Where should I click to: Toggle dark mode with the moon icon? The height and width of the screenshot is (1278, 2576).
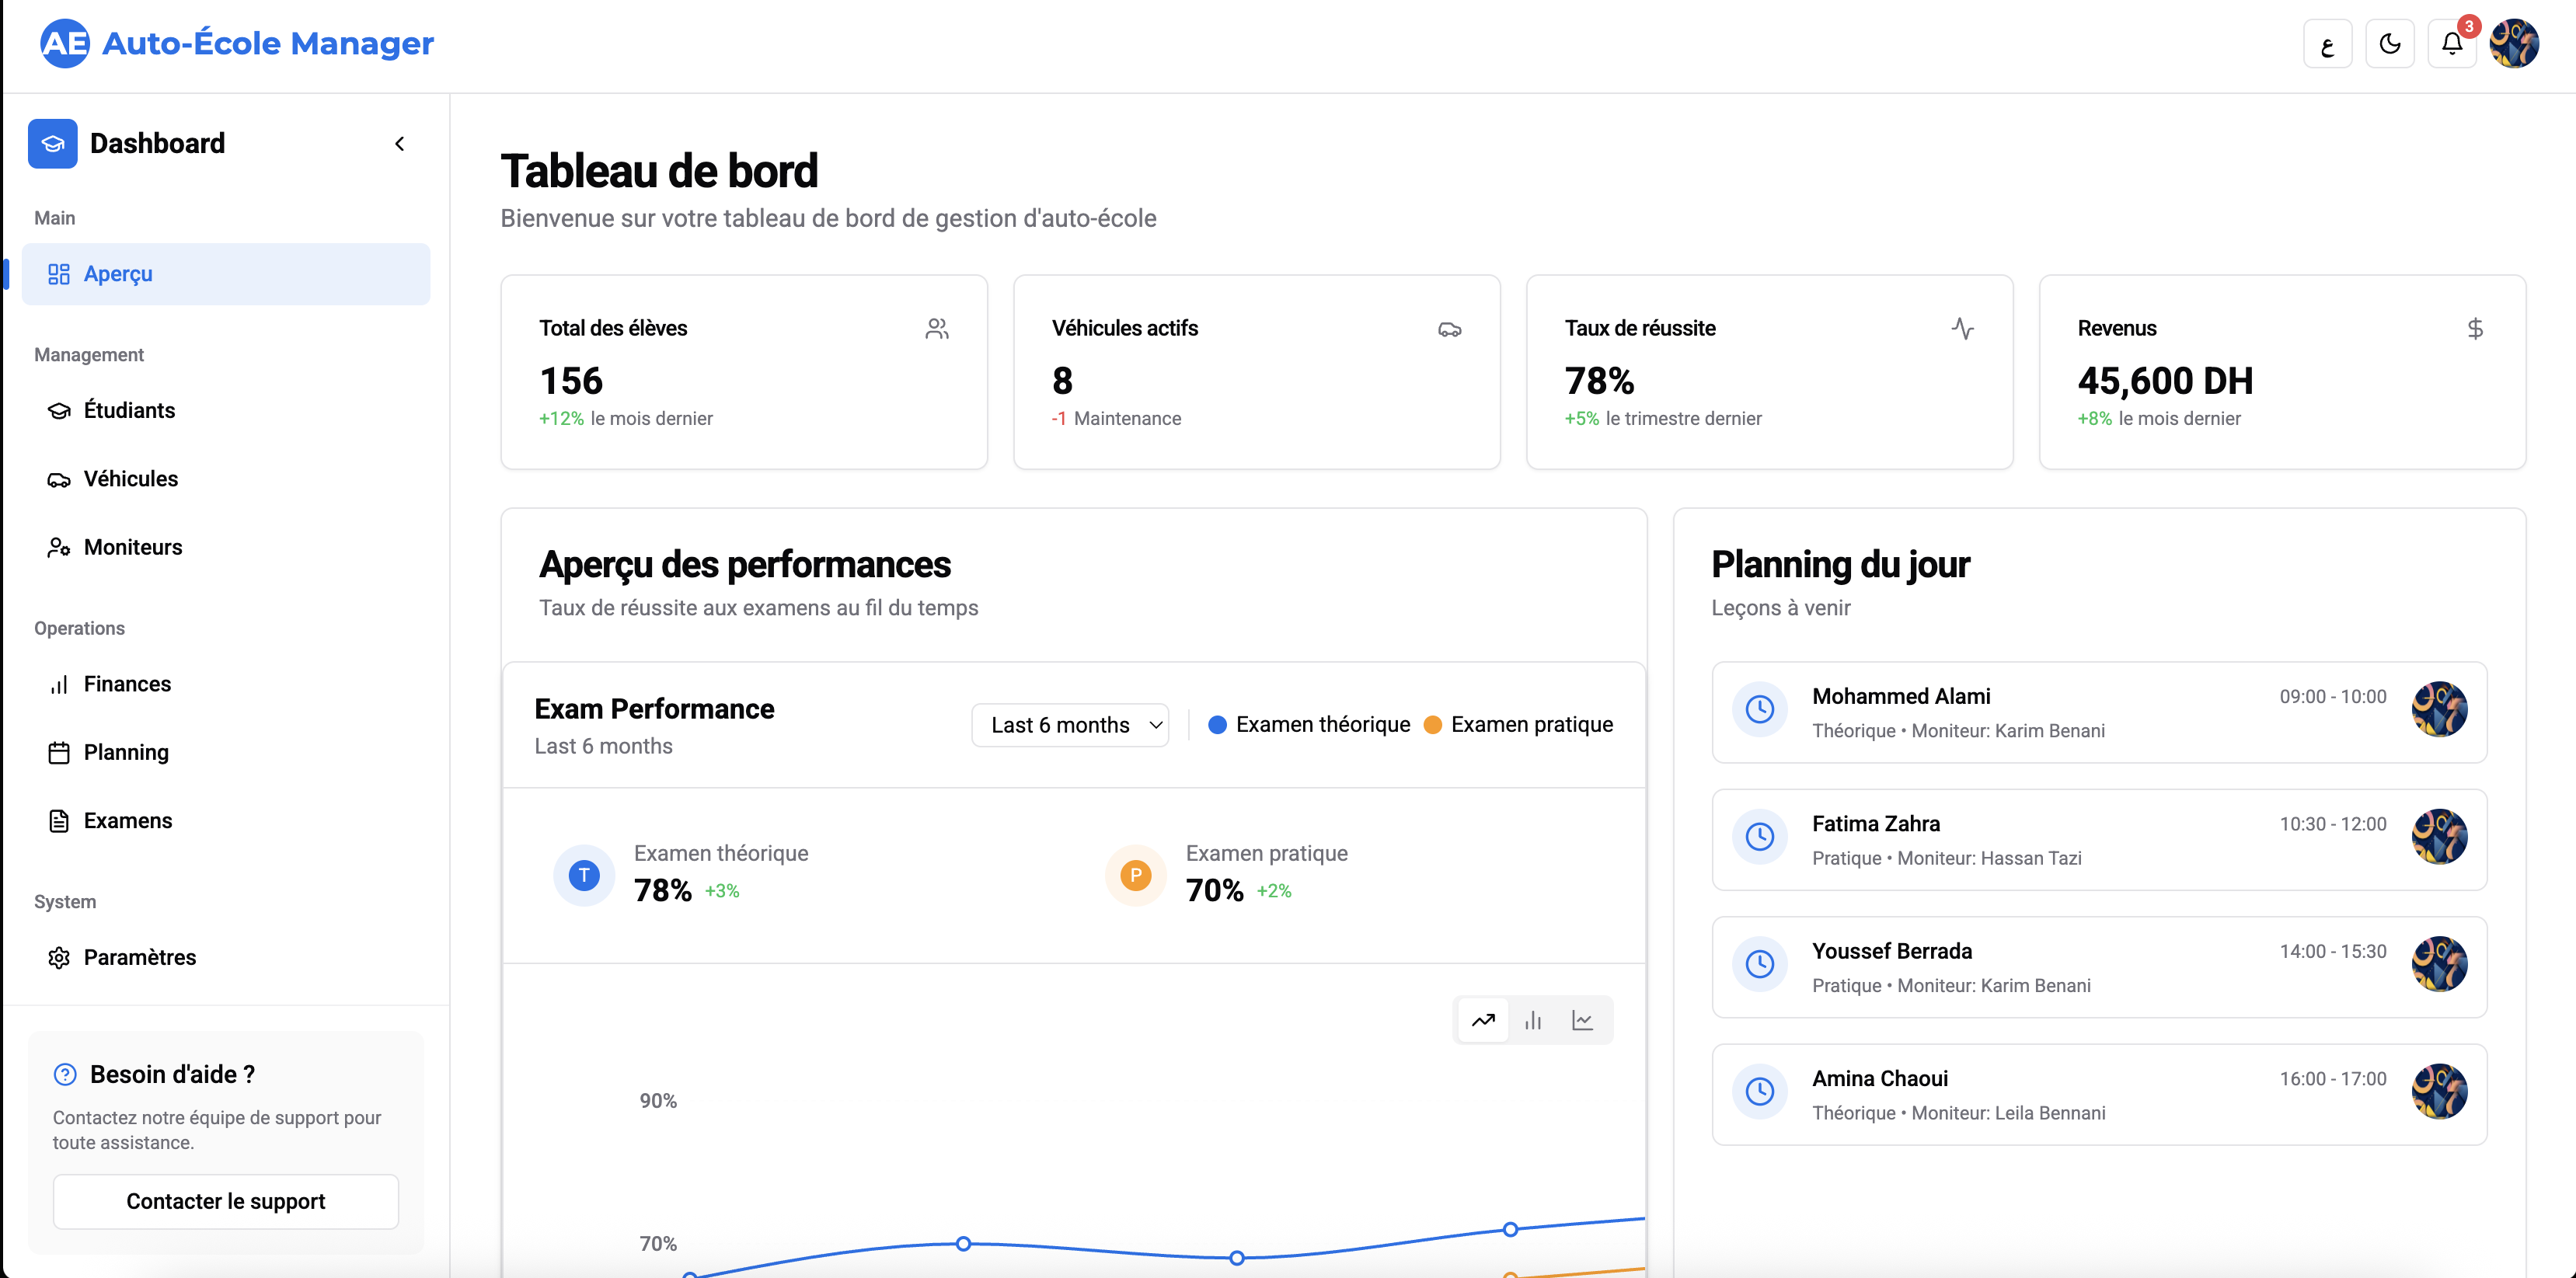(x=2390, y=43)
